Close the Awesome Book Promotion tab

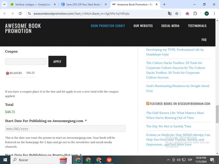click(x=157, y=4)
